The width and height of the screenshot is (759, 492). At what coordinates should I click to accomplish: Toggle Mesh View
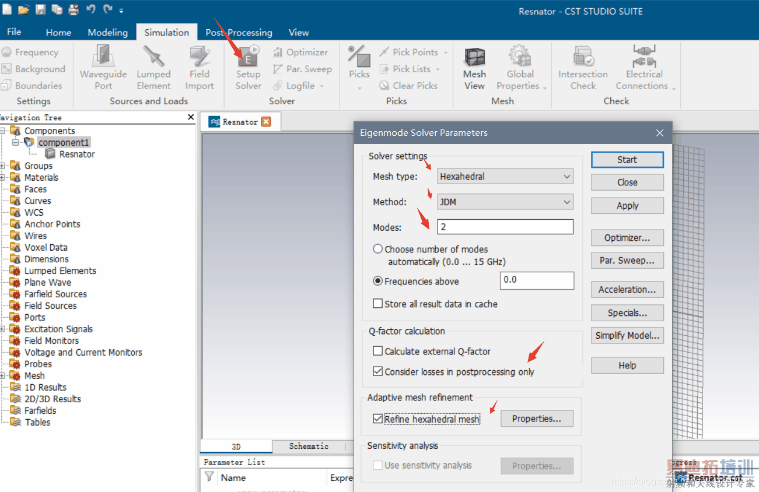[x=474, y=68]
